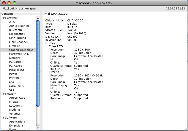188x131 pixels.
Task: Open PC Cards section
Action: pyautogui.click(x=15, y=62)
